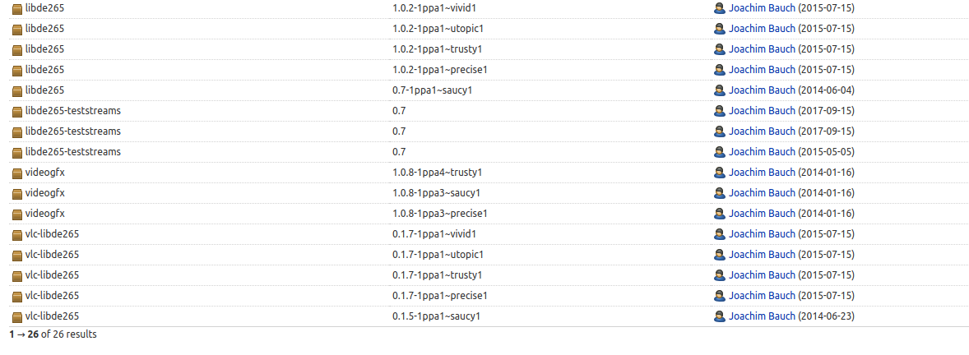Click person icon in 2015-05-05 teststreams row
The height and width of the screenshot is (355, 969).
(x=719, y=152)
